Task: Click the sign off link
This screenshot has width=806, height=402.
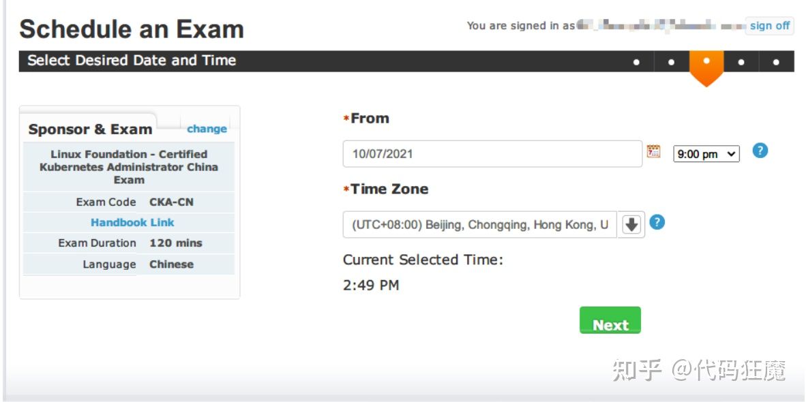Action: pyautogui.click(x=769, y=26)
